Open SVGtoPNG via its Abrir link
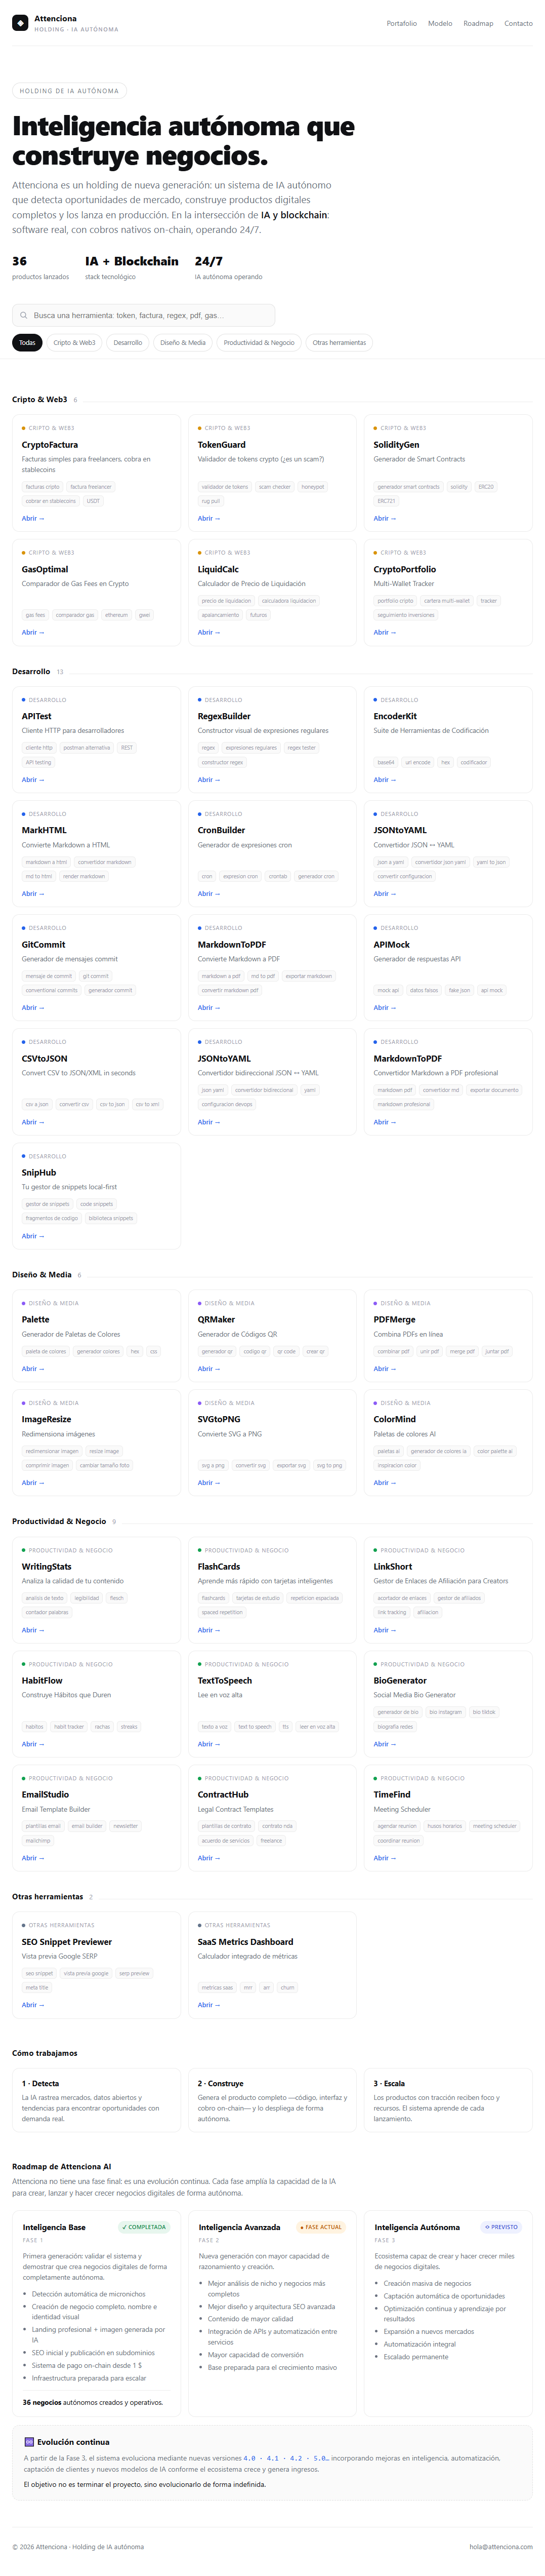This screenshot has height=2576, width=545. tap(209, 1482)
